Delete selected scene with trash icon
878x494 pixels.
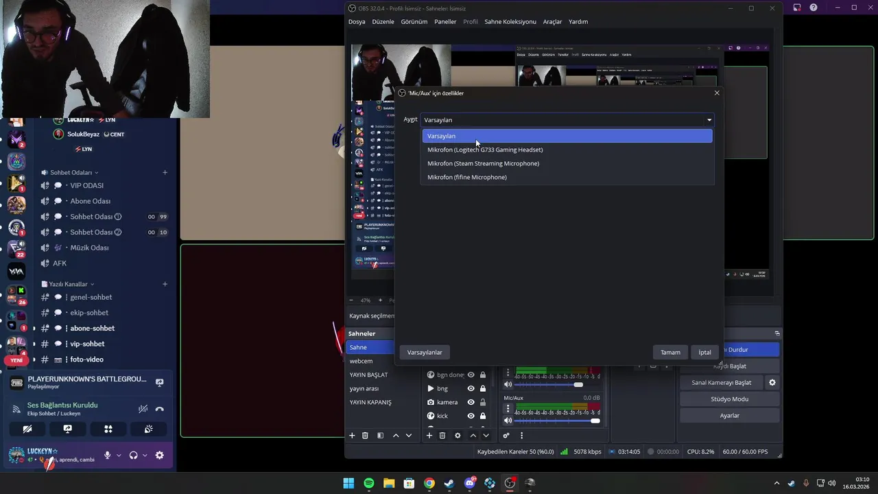tap(365, 436)
